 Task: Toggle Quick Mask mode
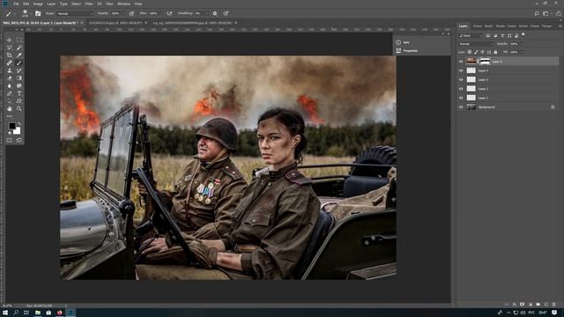point(10,140)
